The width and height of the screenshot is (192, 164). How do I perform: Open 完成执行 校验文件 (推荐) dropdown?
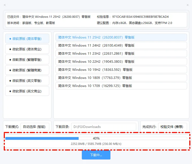(x=173, y=127)
